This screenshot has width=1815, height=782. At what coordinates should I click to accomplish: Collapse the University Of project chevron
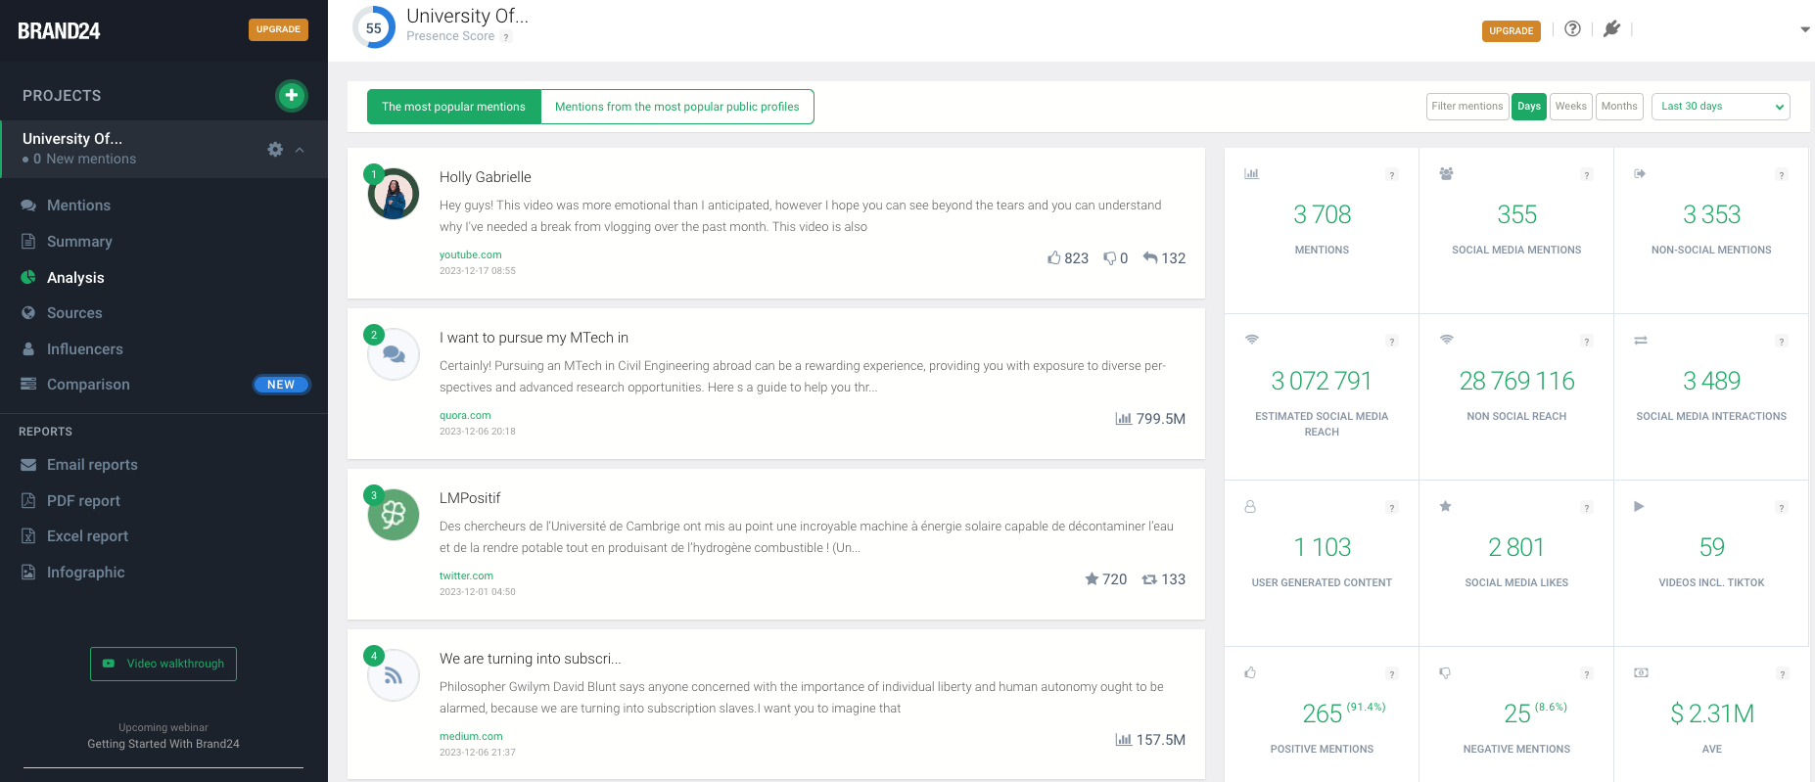(300, 150)
